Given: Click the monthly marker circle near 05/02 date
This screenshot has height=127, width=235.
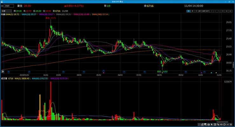Looking at the screenshot, I should pos(104,71).
